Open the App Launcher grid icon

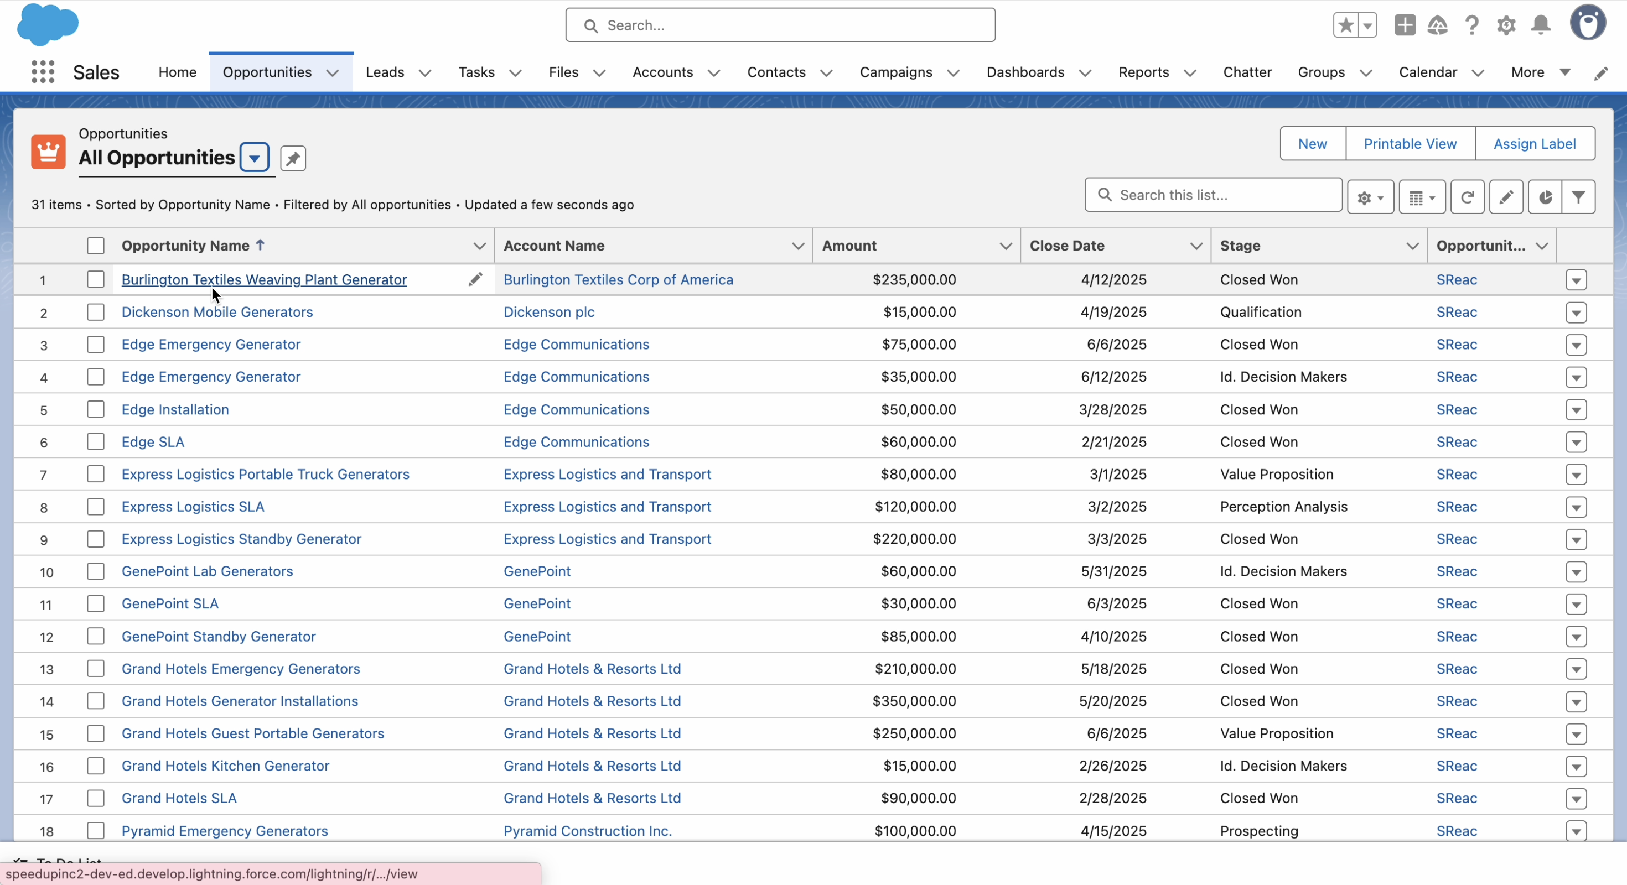[x=42, y=72]
